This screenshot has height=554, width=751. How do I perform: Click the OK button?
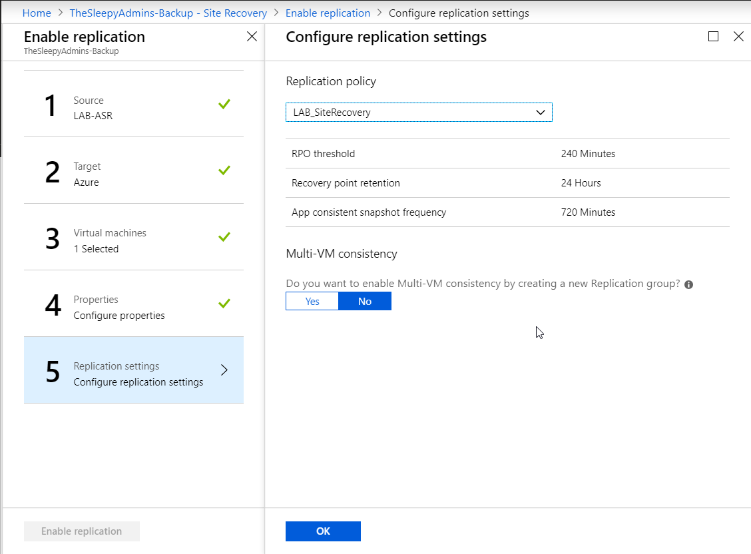(323, 531)
